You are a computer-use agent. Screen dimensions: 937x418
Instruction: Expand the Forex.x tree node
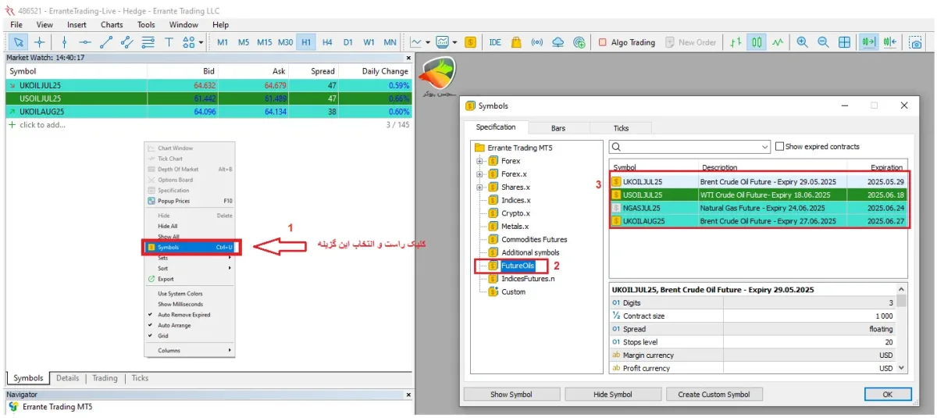click(x=479, y=174)
